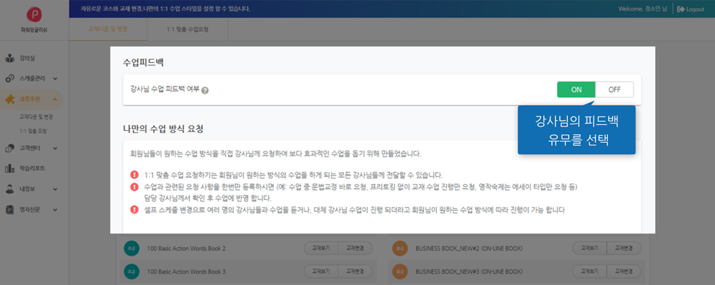Click the 파워잉글리쉬 brand name

point(34,30)
